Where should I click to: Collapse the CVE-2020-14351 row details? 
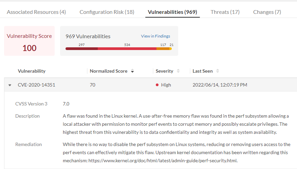click(x=10, y=85)
